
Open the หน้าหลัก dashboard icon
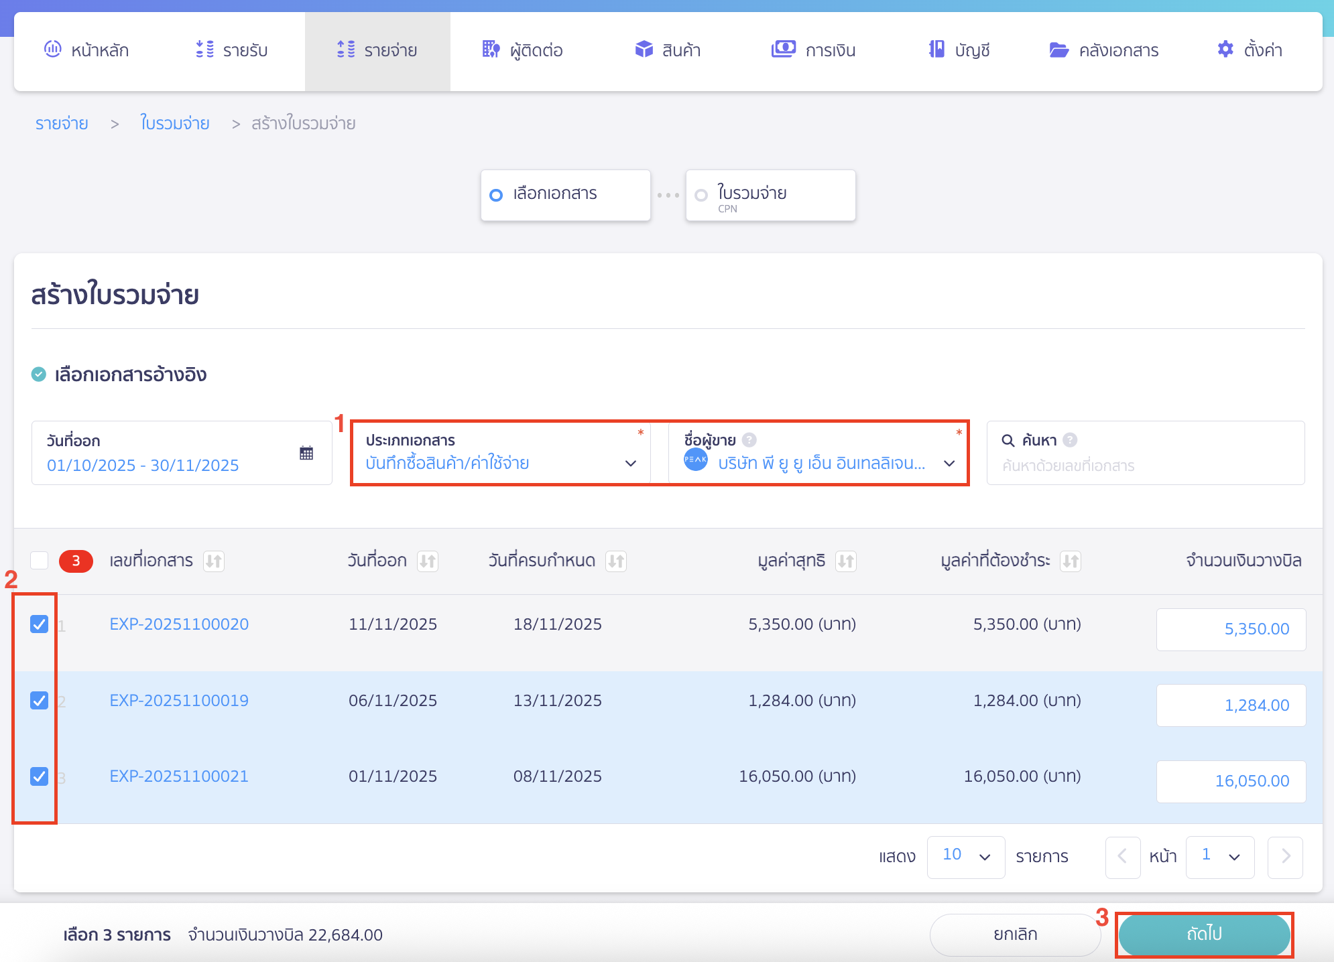point(54,50)
